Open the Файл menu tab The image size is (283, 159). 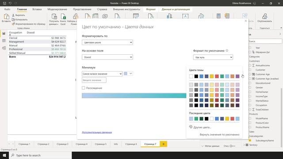click(7, 9)
